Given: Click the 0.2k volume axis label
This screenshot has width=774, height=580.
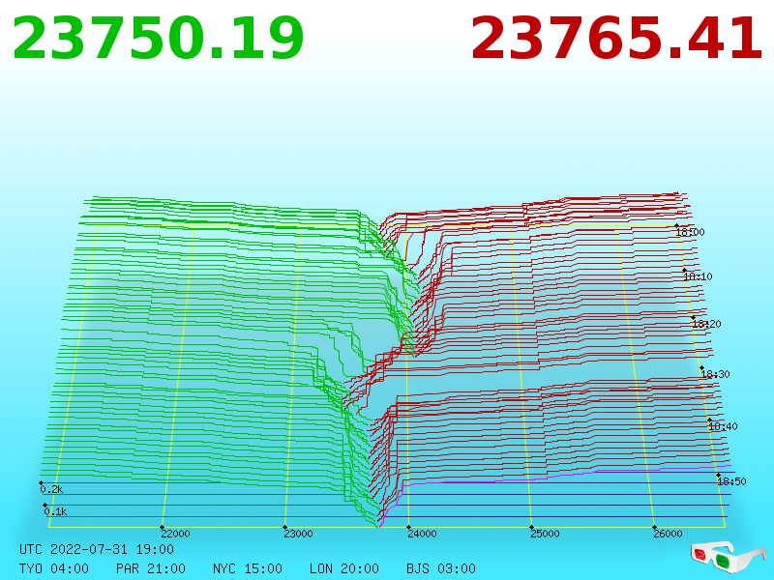Looking at the screenshot, I should pyautogui.click(x=51, y=489).
